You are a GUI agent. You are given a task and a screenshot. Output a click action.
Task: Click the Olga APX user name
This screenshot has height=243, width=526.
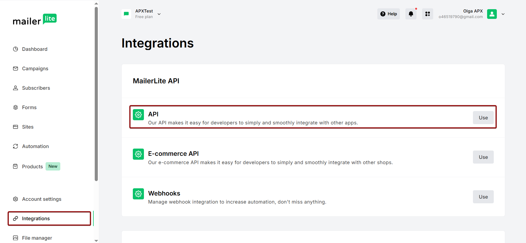coord(473,11)
